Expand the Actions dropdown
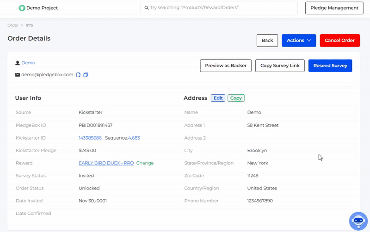370x232 pixels. tap(299, 41)
